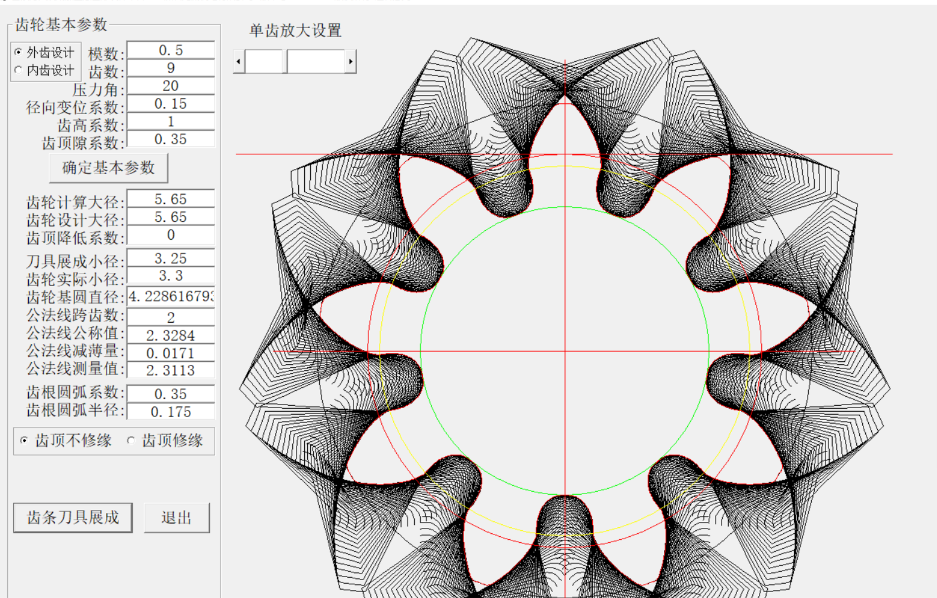Select 外齿设计 radio button
This screenshot has height=598, width=937.
pos(45,52)
